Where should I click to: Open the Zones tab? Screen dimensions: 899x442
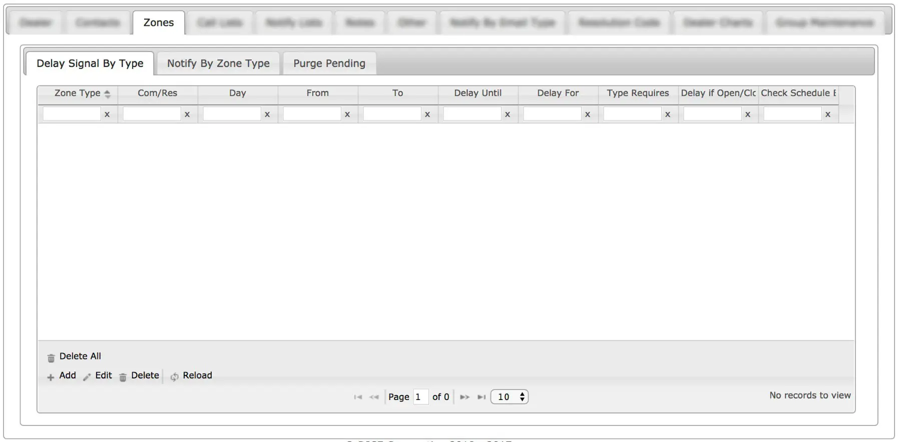[x=159, y=22]
